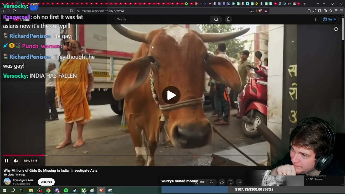Switch to Brave browser on the taskbar
345x194 pixels.
101,190
